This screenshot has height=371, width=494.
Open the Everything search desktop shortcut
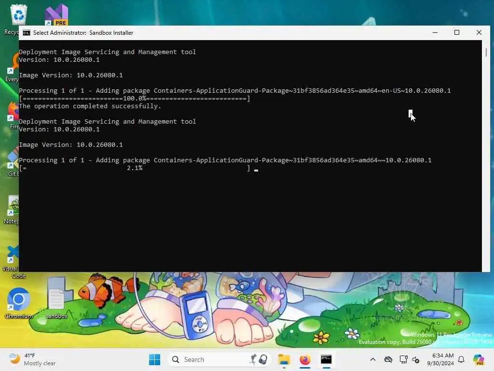12,68
